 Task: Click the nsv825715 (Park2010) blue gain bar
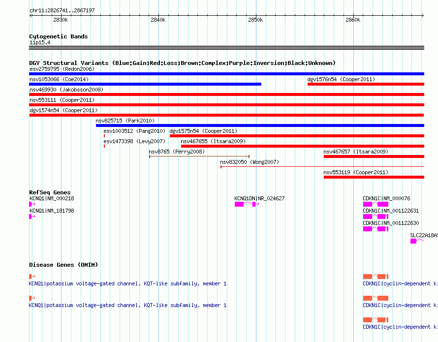click(260, 125)
